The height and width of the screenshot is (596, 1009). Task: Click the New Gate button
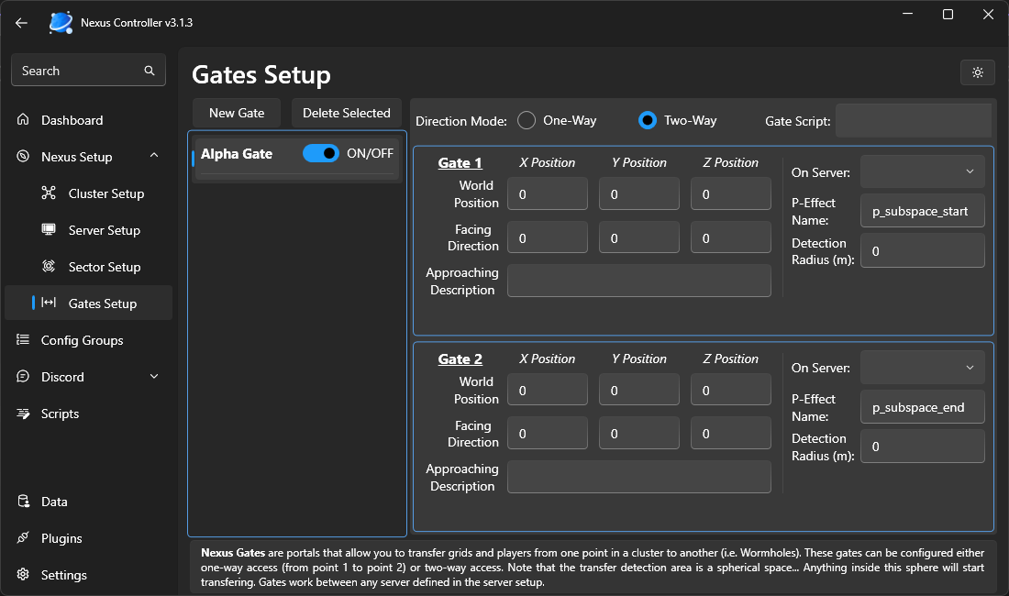point(237,113)
